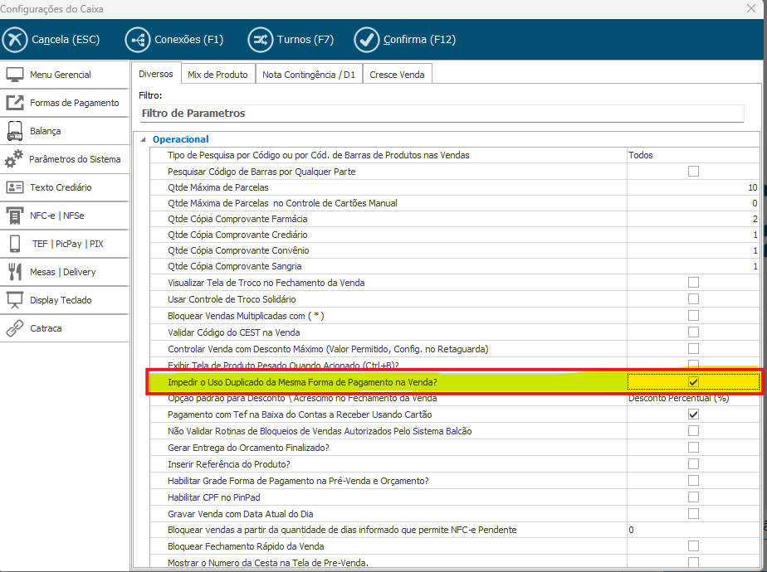Toggle Usar Controle de Troco Solidário checkbox
Image resolution: width=767 pixels, height=572 pixels.
pyautogui.click(x=693, y=298)
